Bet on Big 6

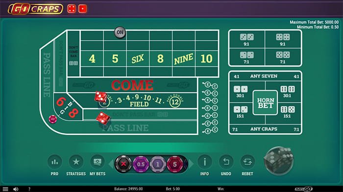pyautogui.click(x=61, y=102)
